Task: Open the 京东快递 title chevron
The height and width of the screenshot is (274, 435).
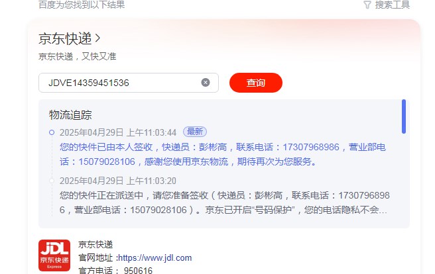Action: (97, 38)
